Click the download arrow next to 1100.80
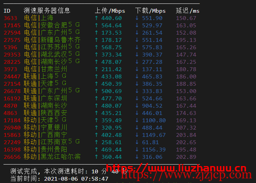 tap(137, 120)
